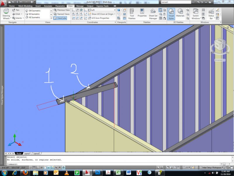234x176 pixels.
Task: Click the Visual Styles palette button
Action: [x=171, y=14]
